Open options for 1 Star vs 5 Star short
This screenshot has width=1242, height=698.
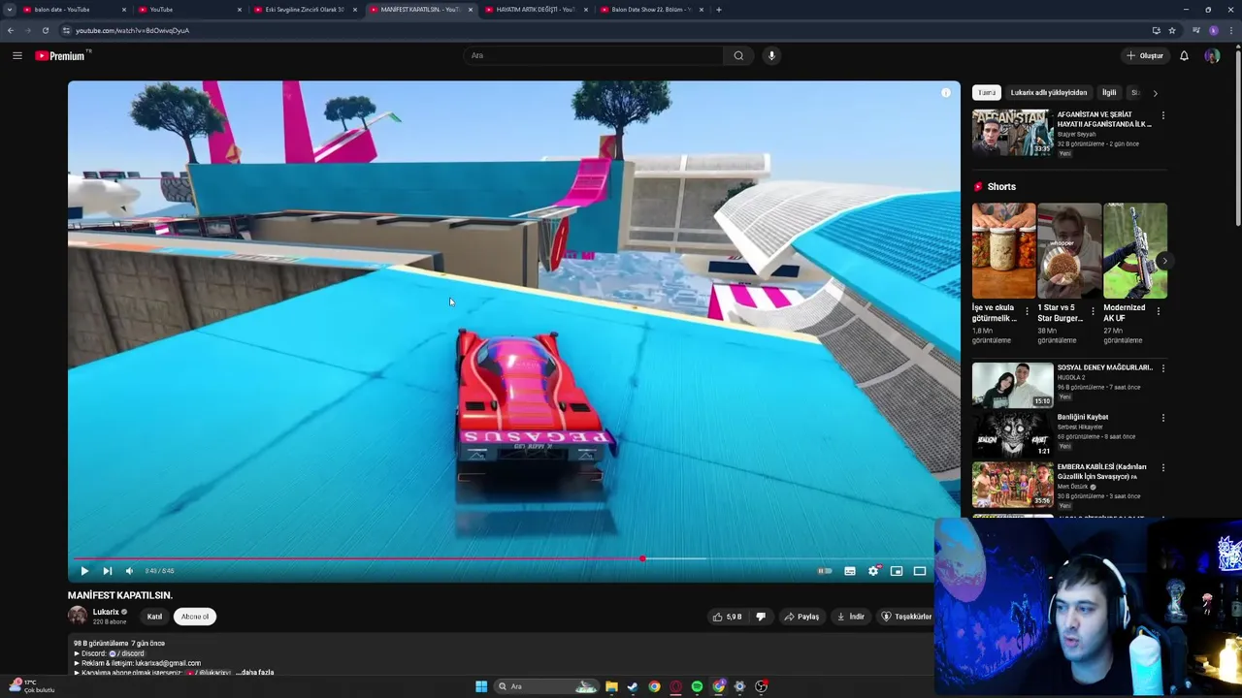point(1093,312)
